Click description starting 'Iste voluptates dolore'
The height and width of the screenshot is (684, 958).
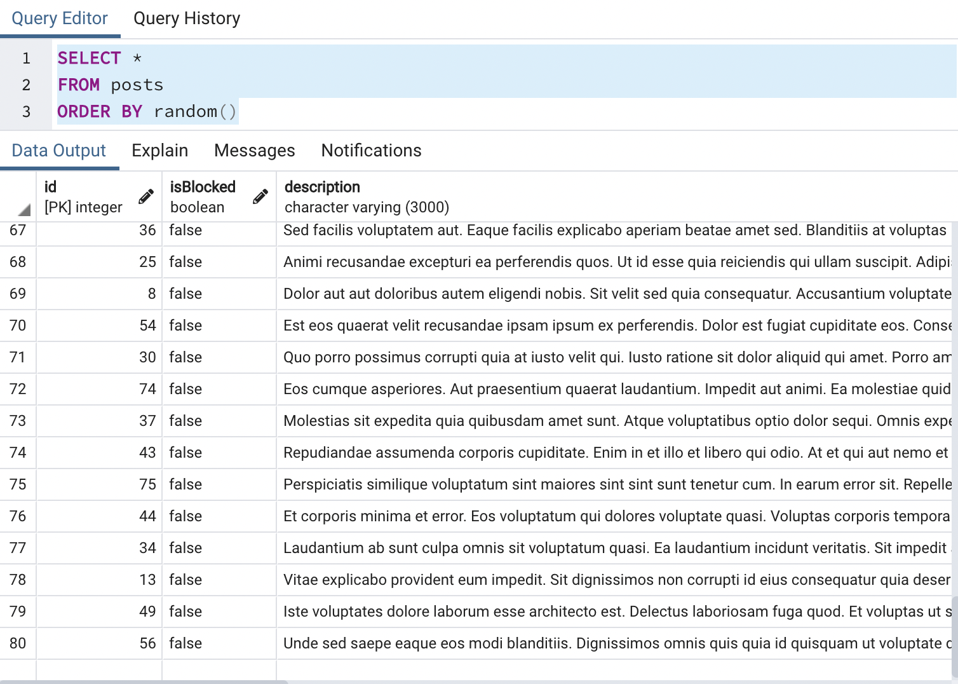click(614, 612)
